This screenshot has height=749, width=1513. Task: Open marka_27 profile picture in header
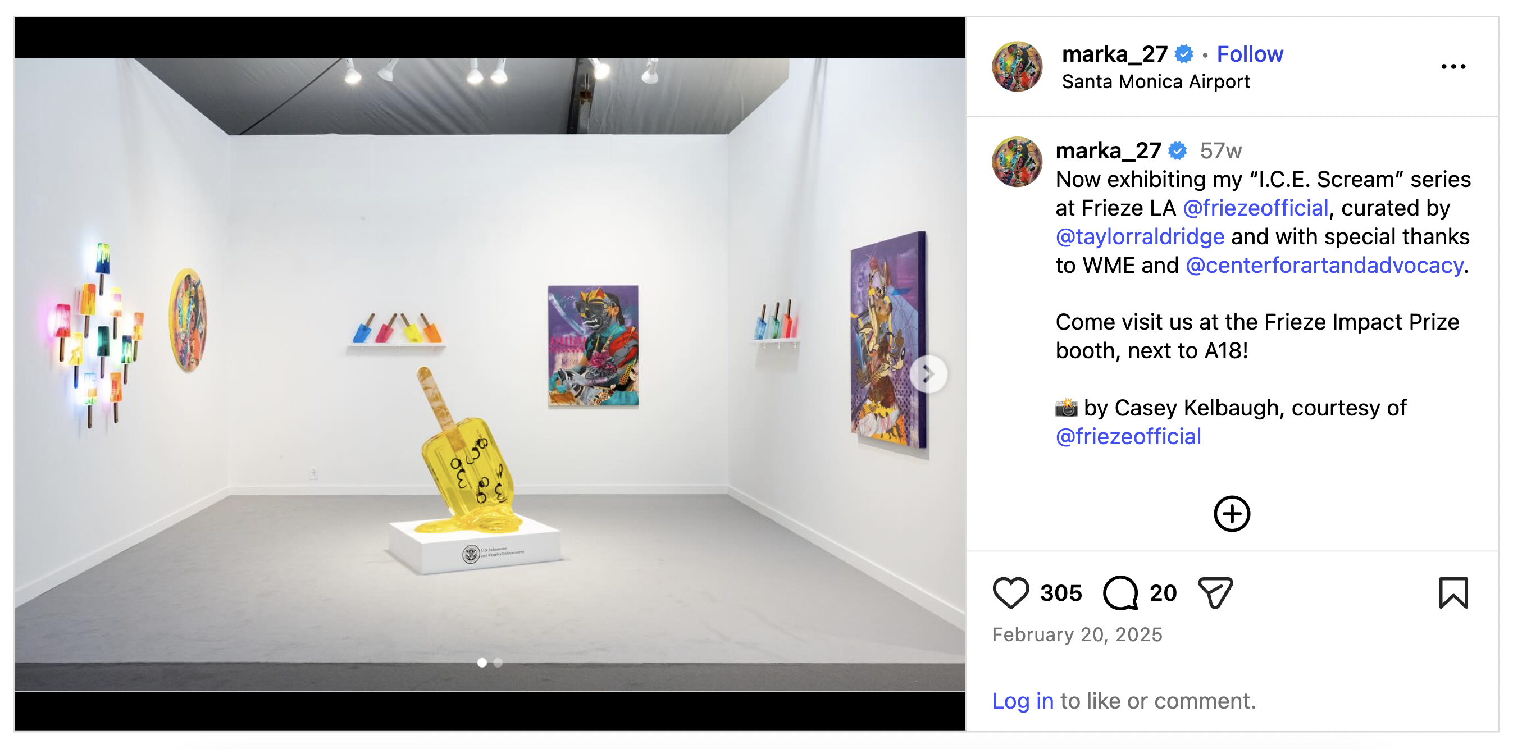point(1017,66)
